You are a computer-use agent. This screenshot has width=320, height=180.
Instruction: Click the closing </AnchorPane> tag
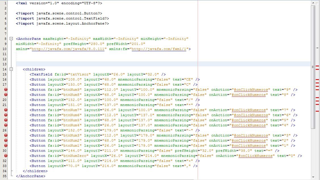[31, 176]
